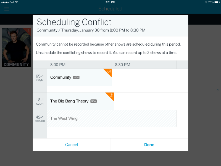The image size is (221, 166).
Task: Click the NEW badge beside The Big Bang Theory
Action: (x=93, y=101)
